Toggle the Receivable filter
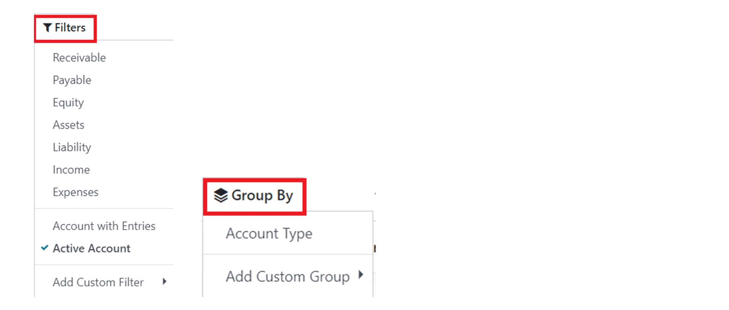Image resolution: width=729 pixels, height=310 pixels. [x=79, y=58]
